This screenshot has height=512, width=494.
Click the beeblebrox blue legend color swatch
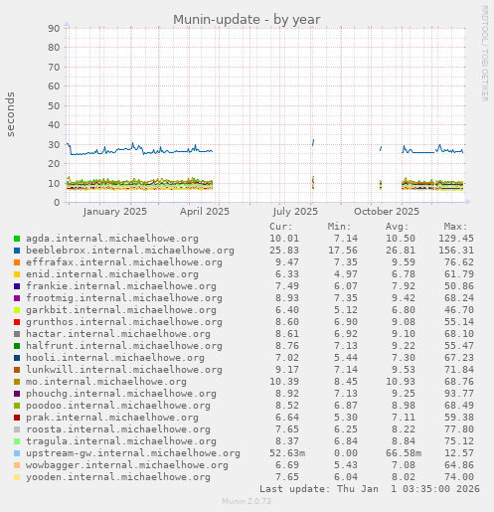click(x=17, y=251)
